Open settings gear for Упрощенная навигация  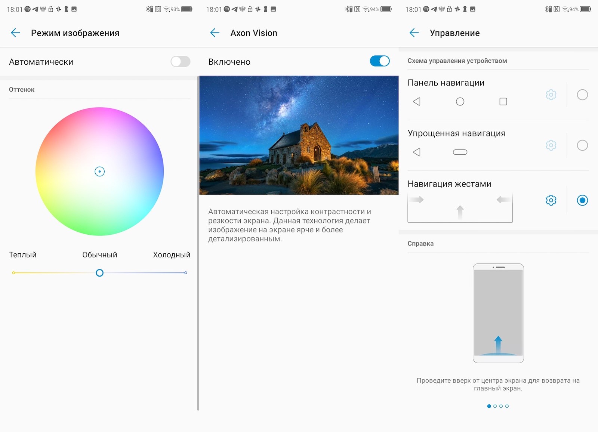tap(551, 145)
